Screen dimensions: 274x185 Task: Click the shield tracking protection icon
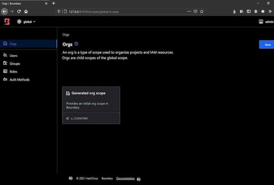pyautogui.click(x=59, y=12)
